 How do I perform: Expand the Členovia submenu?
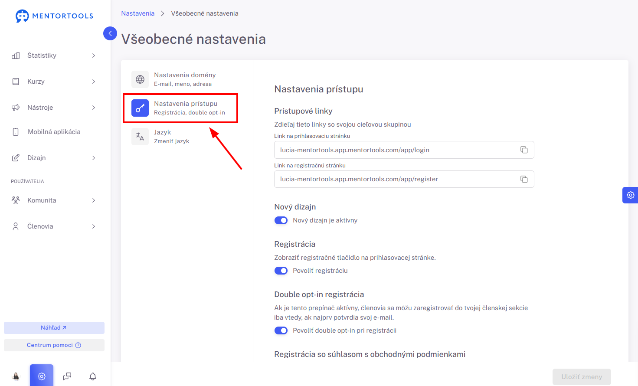54,226
